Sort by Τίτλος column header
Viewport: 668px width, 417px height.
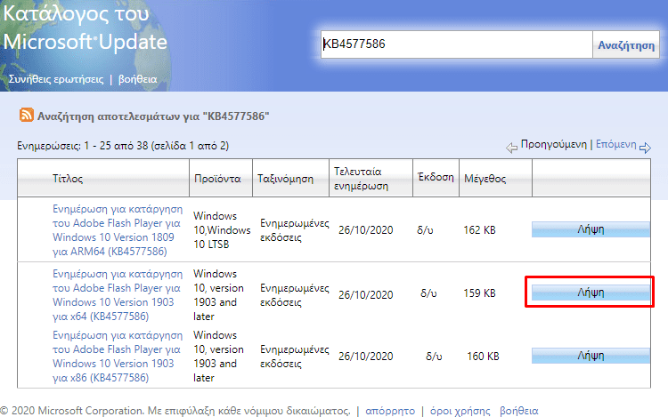point(68,179)
